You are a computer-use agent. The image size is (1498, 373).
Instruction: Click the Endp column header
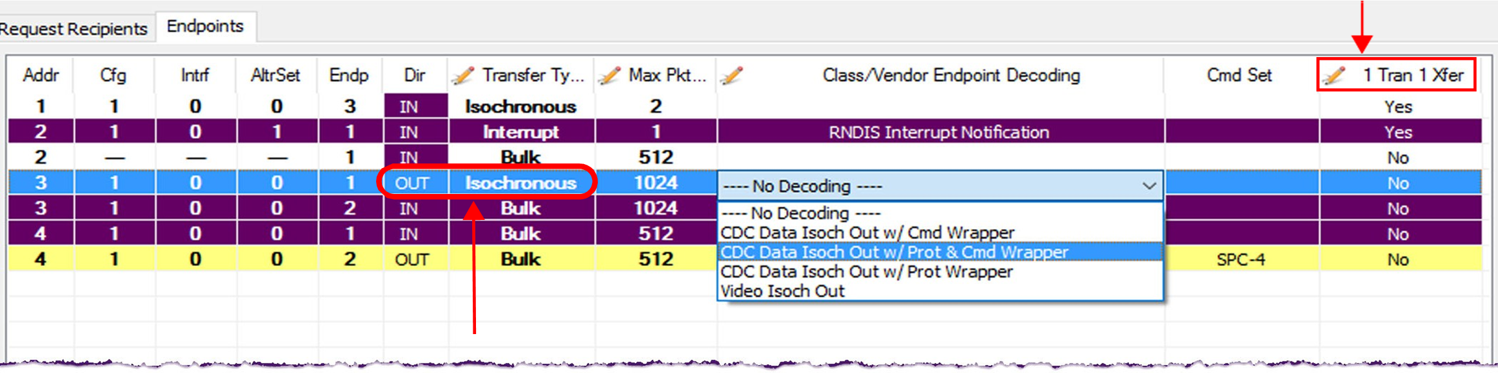click(x=350, y=75)
